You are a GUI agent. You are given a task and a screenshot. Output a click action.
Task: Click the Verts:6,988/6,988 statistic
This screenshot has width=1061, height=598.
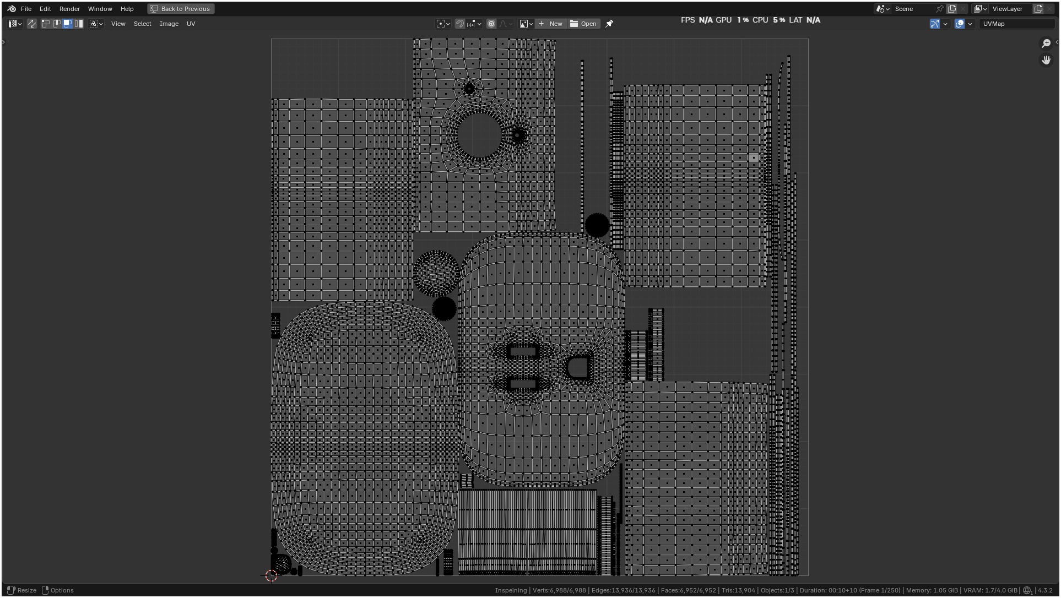[x=559, y=590]
